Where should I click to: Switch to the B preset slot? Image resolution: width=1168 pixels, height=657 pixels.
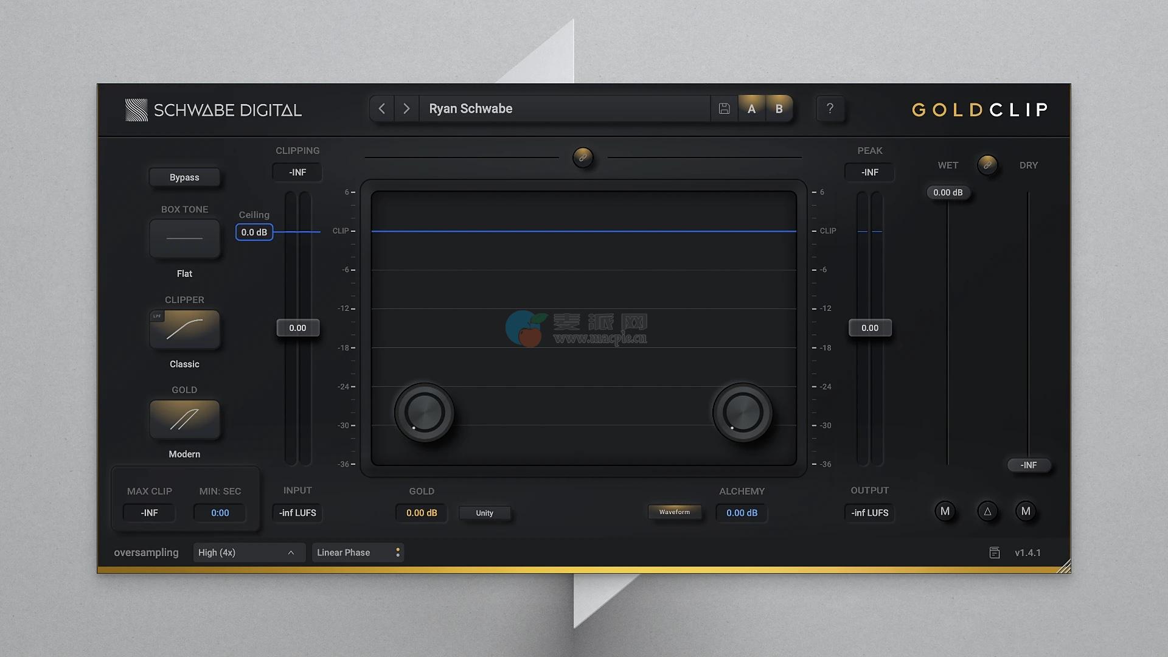point(779,109)
